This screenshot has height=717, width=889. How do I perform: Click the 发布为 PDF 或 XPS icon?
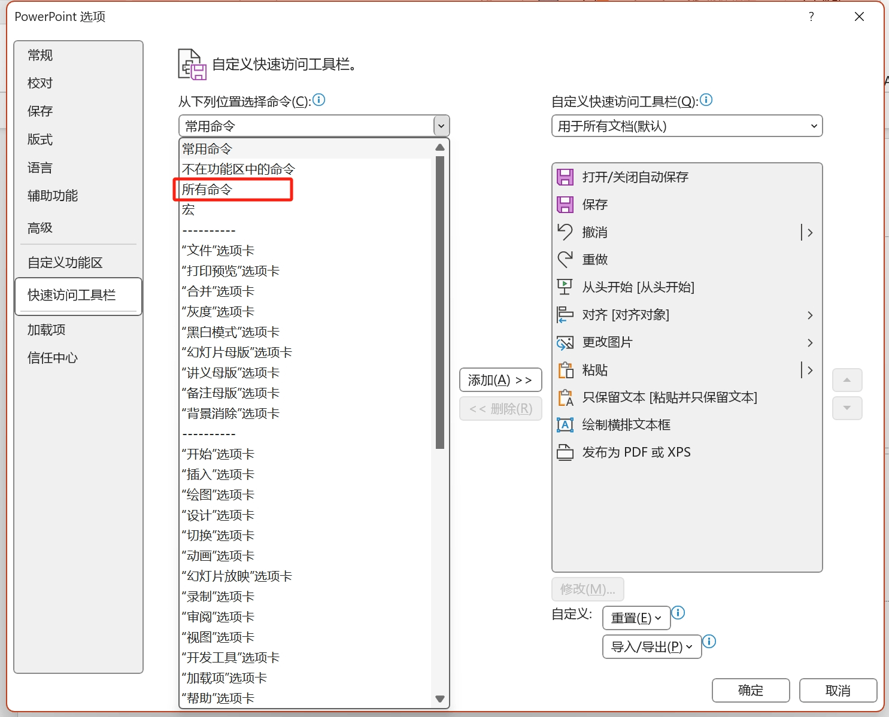pyautogui.click(x=565, y=452)
